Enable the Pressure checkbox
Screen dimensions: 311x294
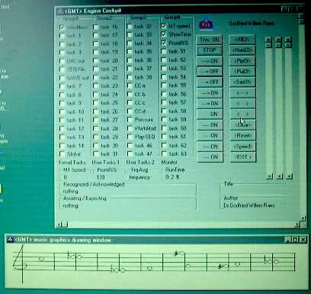[x=130, y=120]
